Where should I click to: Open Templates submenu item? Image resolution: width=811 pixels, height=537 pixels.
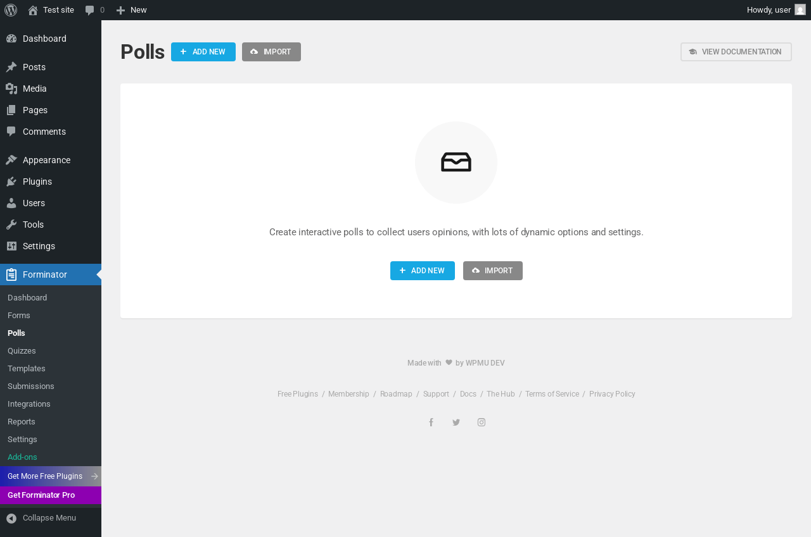[27, 369]
